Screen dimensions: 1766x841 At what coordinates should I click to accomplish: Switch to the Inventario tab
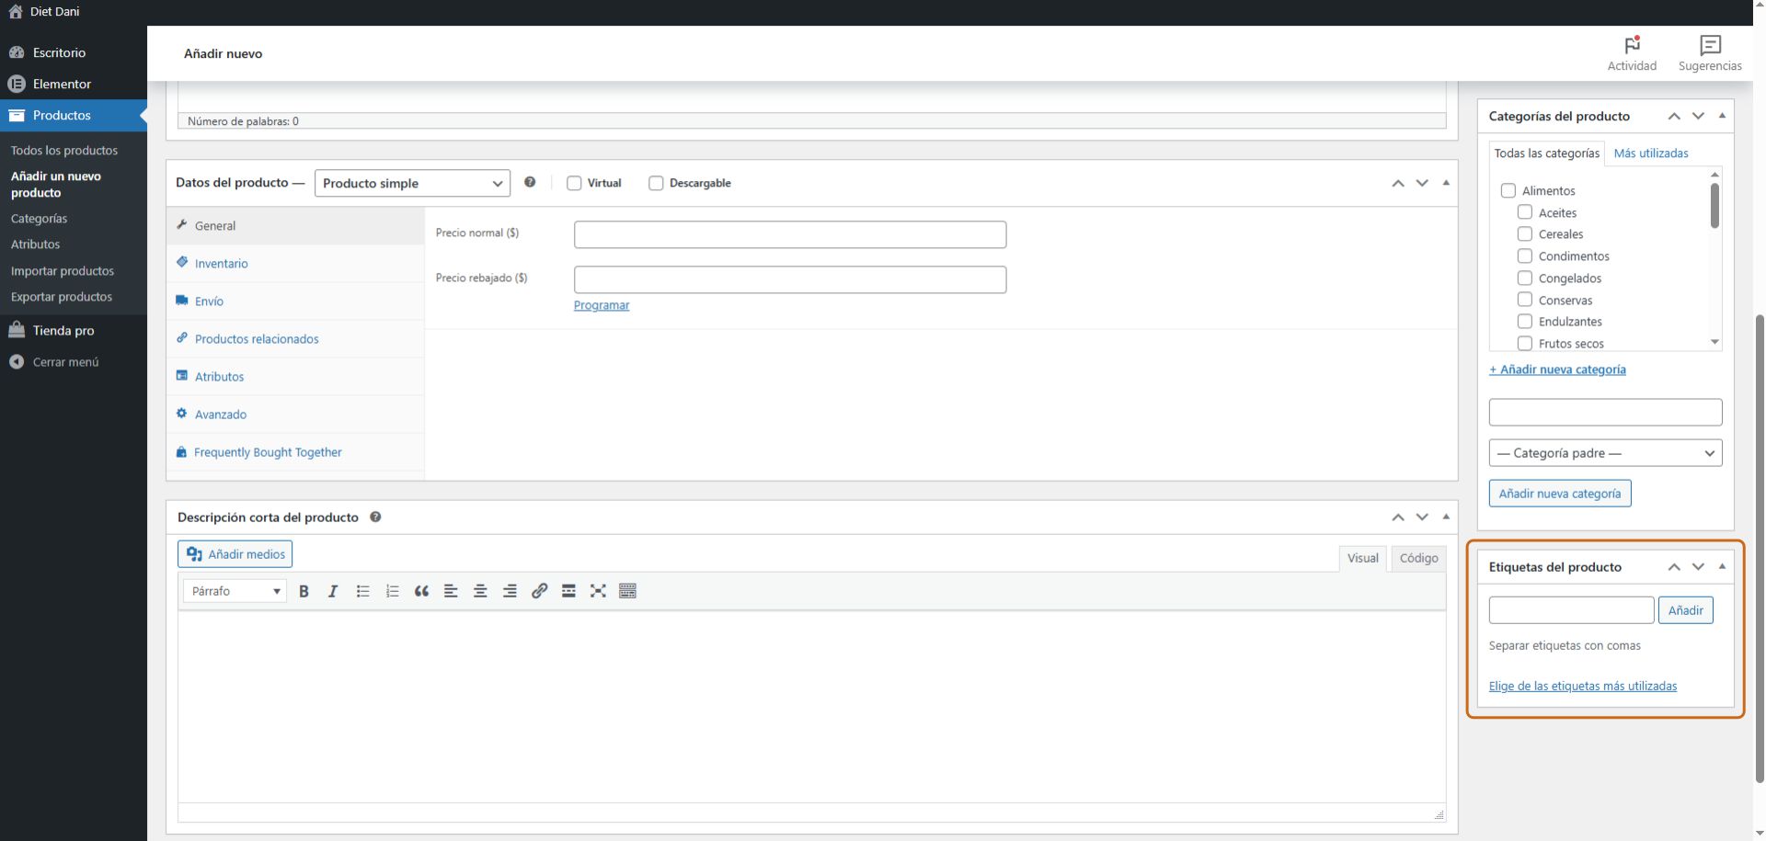pyautogui.click(x=221, y=264)
